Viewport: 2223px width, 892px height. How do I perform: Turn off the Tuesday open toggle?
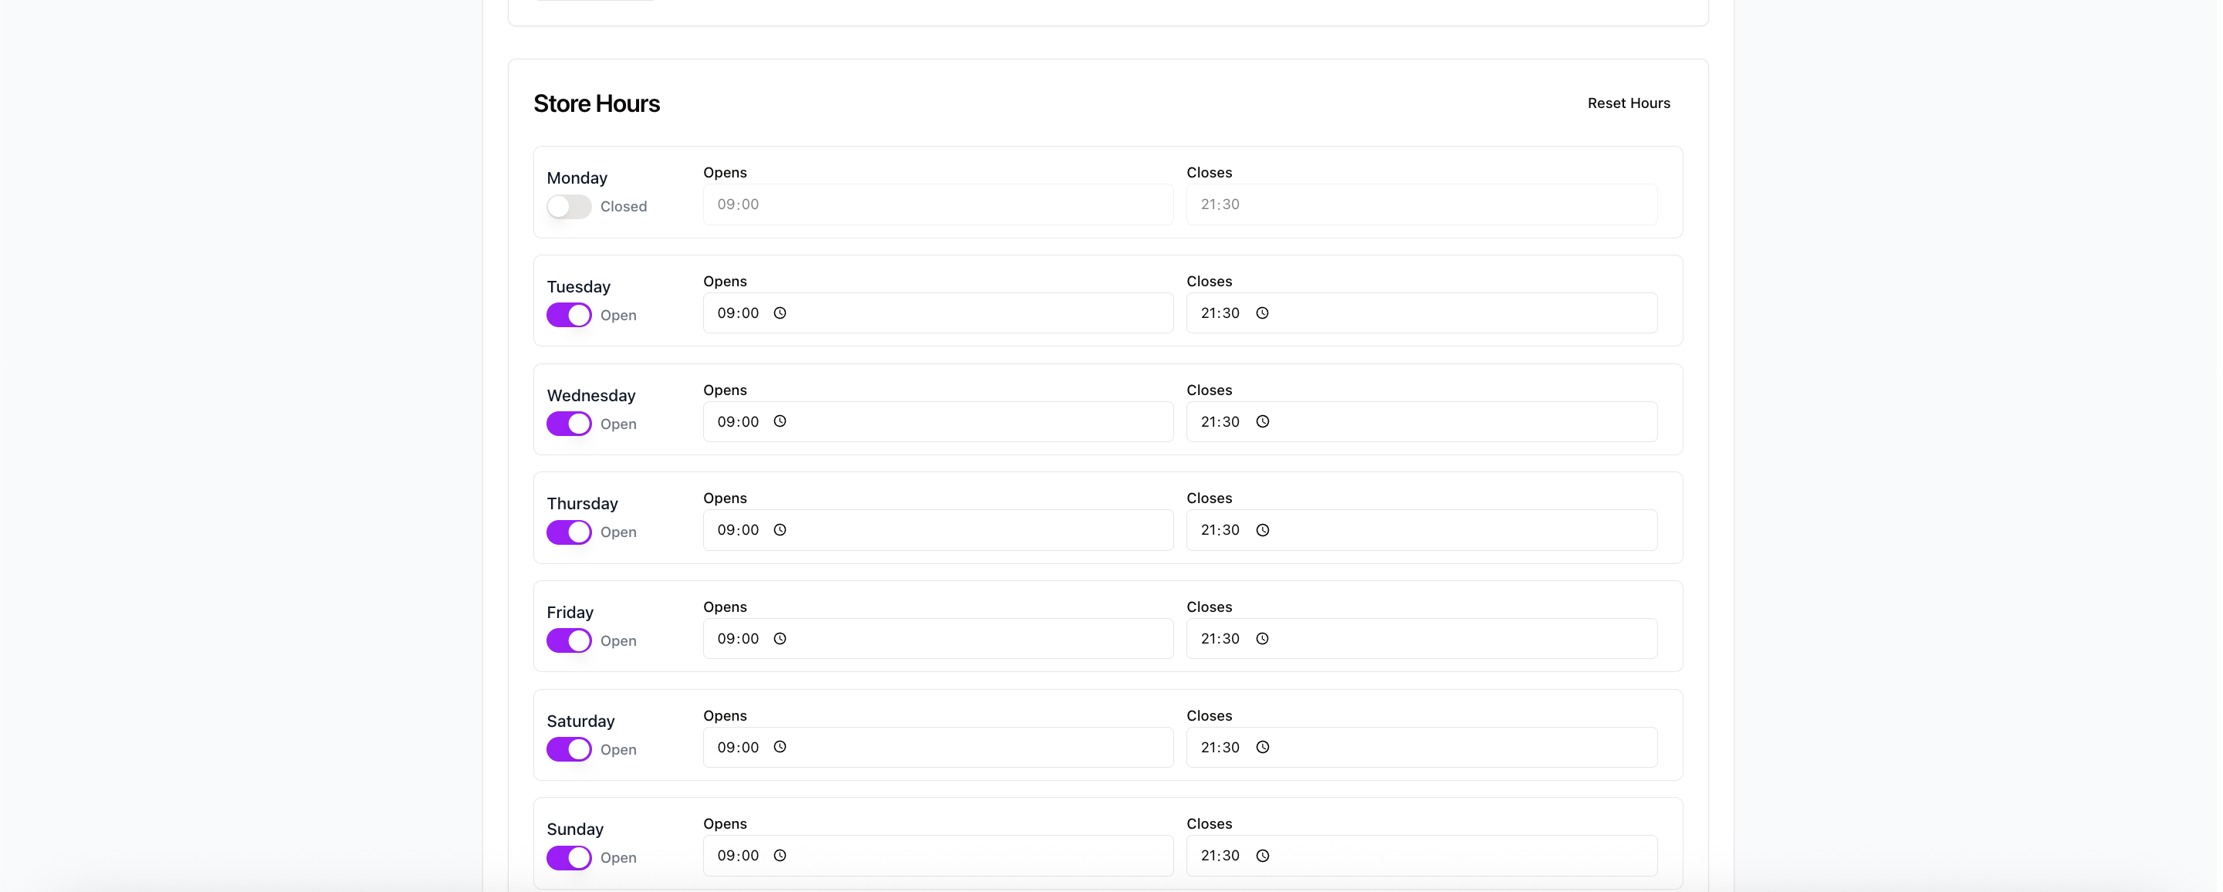[569, 316]
